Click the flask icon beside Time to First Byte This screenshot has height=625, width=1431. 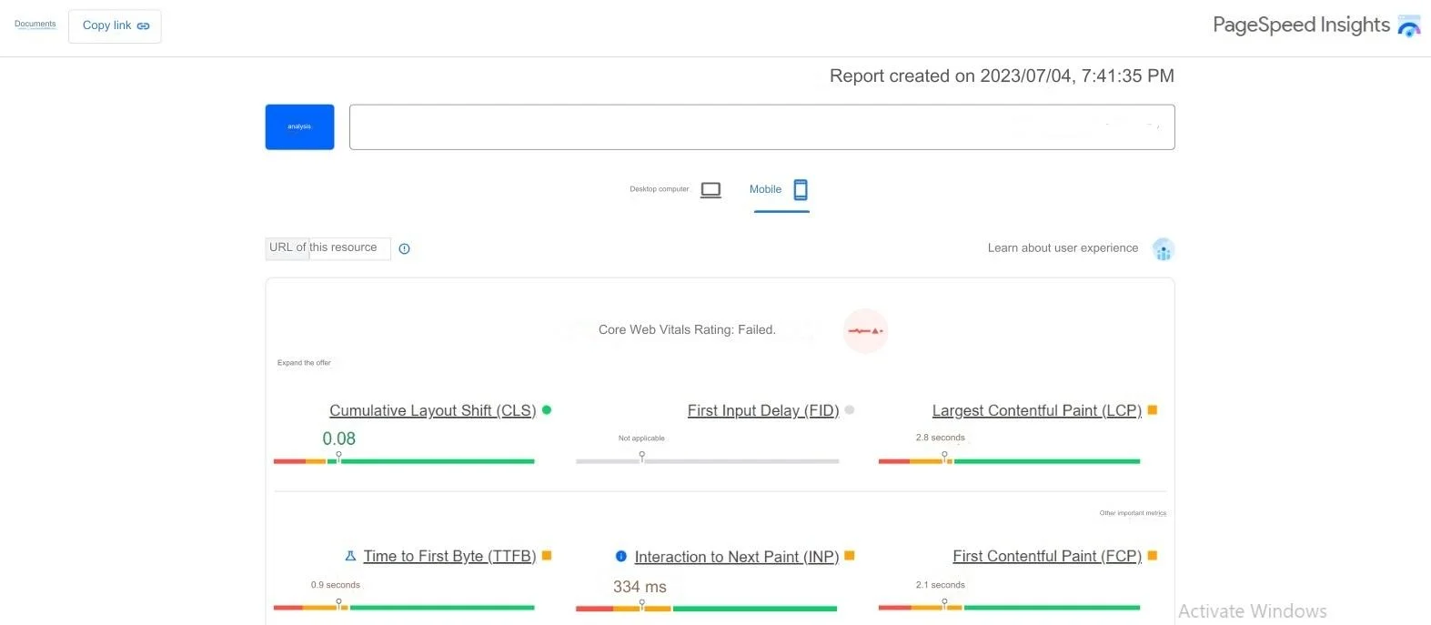click(x=350, y=556)
